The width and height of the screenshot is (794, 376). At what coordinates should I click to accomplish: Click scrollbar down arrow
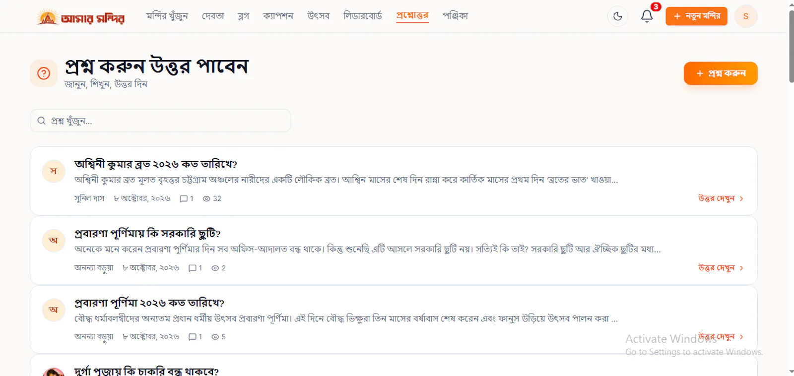[x=791, y=372]
